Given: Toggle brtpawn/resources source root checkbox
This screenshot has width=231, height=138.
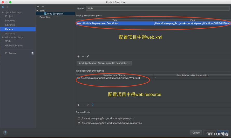Looking at the screenshot, I should (79, 123).
